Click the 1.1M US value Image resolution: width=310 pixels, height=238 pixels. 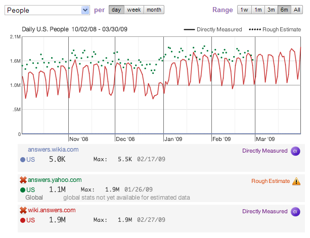(57, 189)
